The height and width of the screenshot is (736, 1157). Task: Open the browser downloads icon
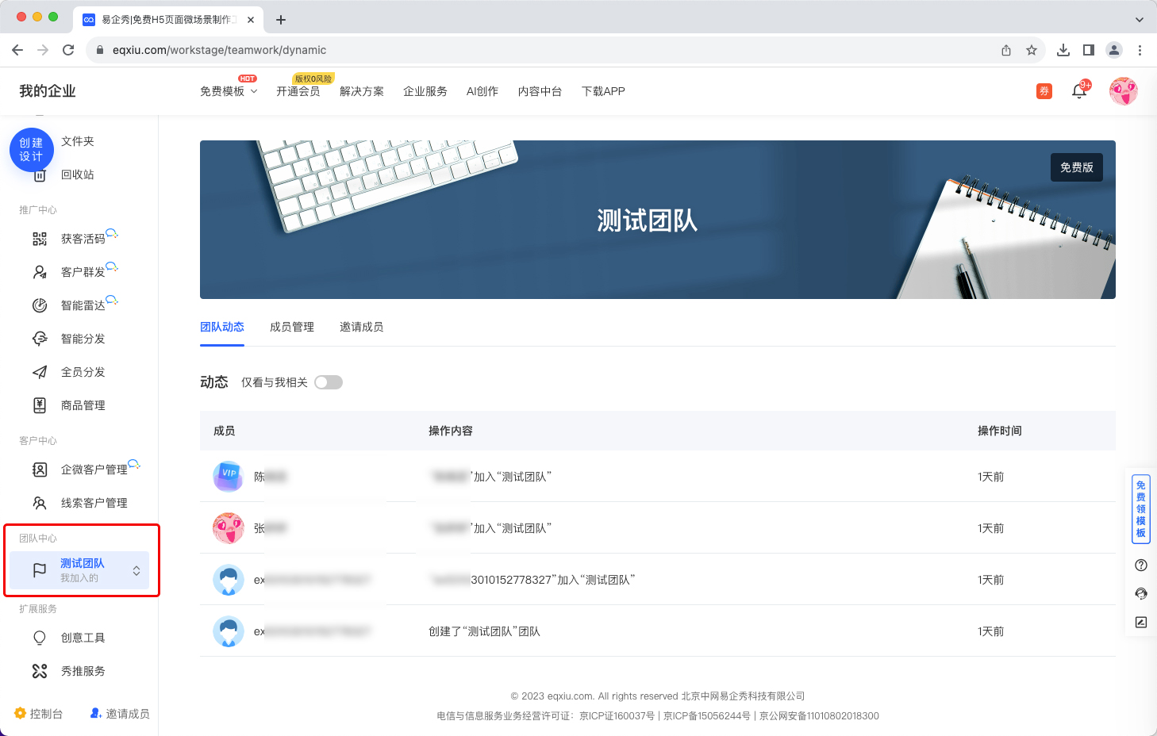click(x=1063, y=50)
